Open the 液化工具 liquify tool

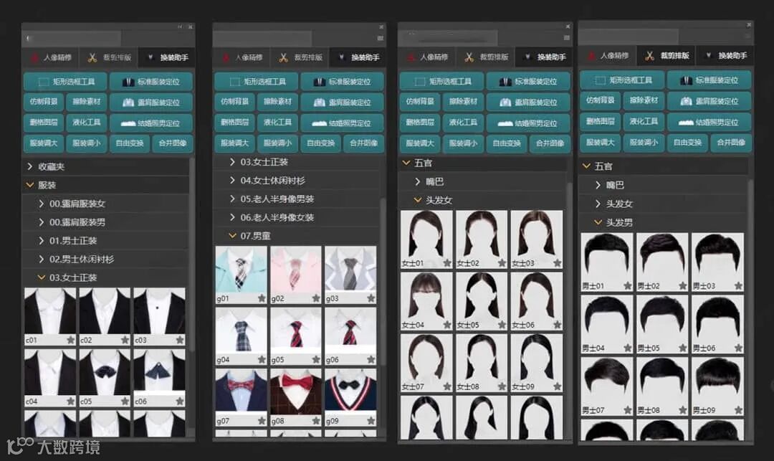point(86,122)
